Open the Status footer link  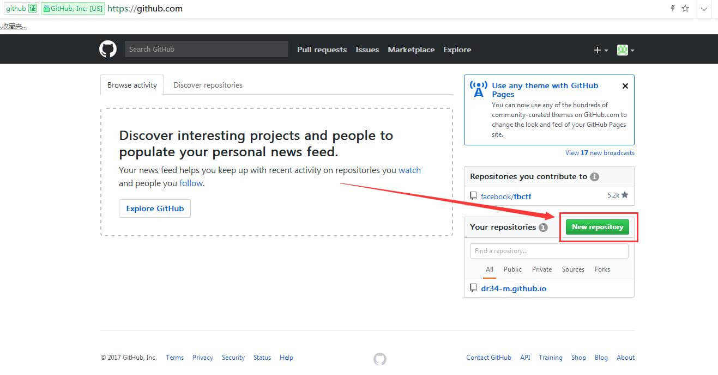(262, 358)
